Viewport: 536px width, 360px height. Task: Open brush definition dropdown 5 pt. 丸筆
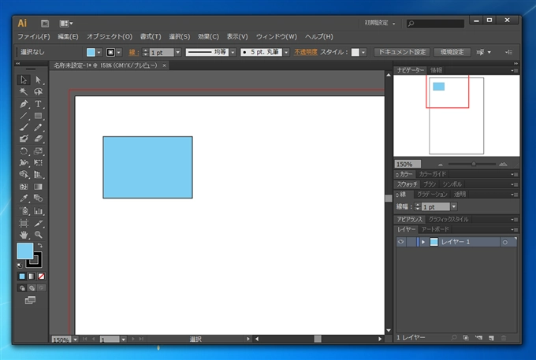(x=286, y=52)
